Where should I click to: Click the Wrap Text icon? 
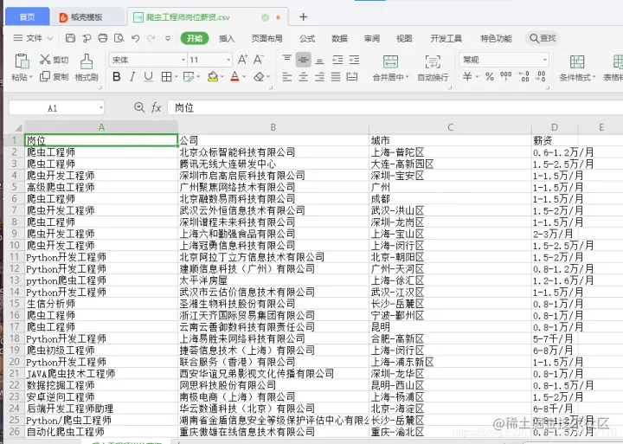433,61
